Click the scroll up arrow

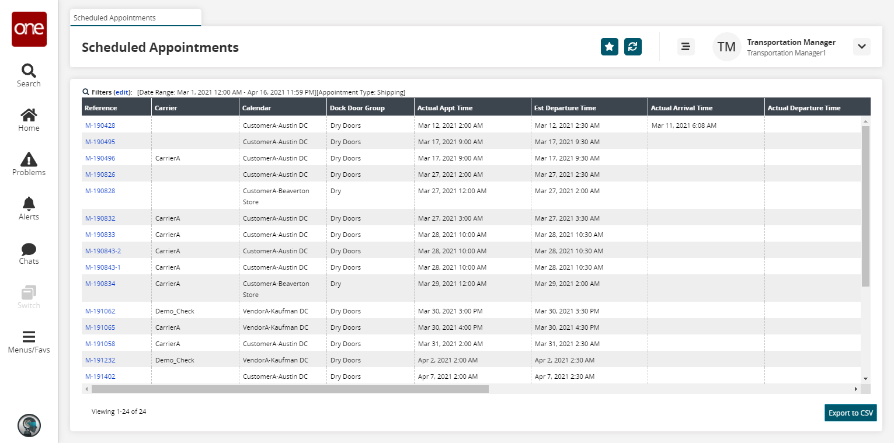coord(865,121)
